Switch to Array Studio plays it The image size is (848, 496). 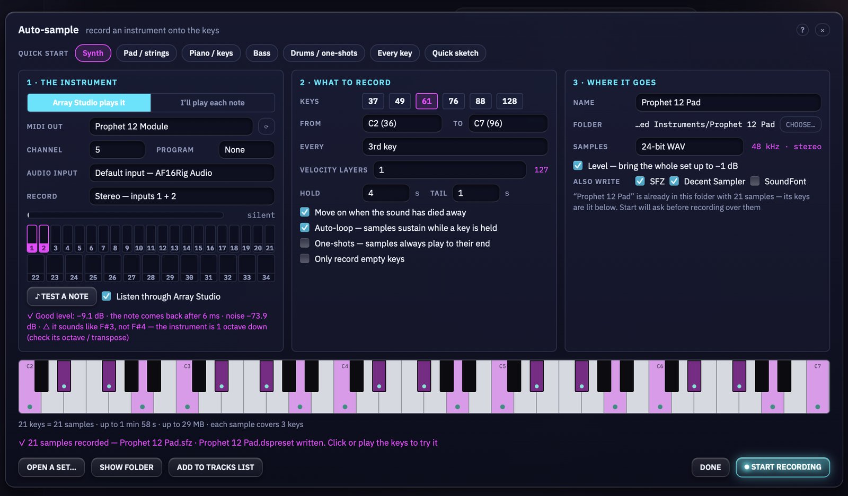89,103
